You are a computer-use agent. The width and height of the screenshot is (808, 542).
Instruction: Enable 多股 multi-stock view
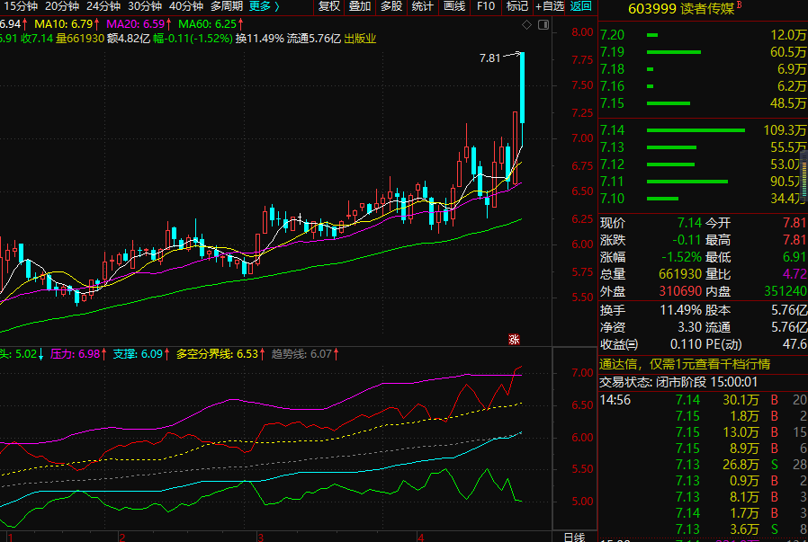click(x=391, y=6)
